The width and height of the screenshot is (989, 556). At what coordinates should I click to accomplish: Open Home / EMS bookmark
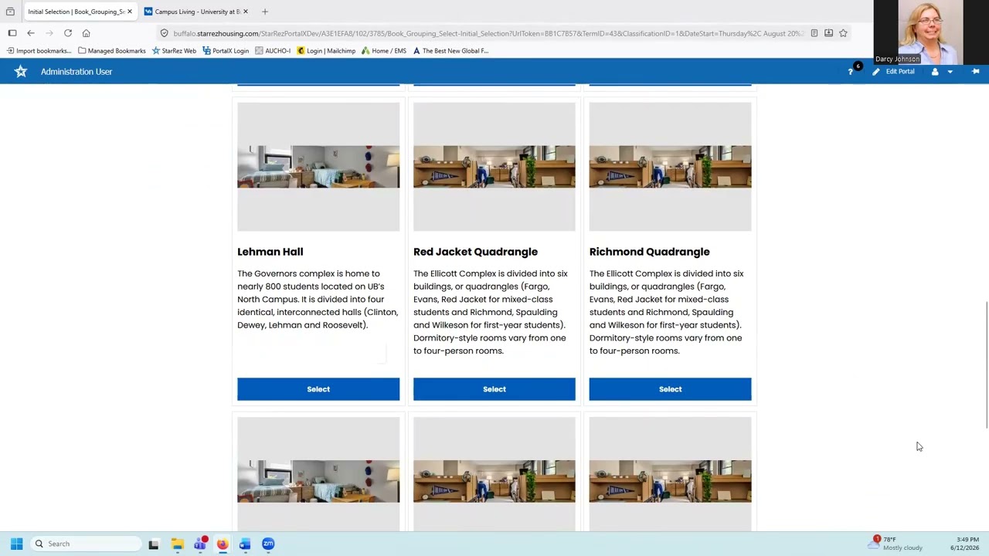[x=384, y=51]
